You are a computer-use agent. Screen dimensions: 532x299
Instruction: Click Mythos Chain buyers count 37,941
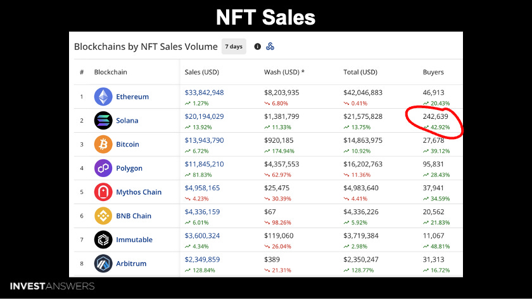click(433, 188)
